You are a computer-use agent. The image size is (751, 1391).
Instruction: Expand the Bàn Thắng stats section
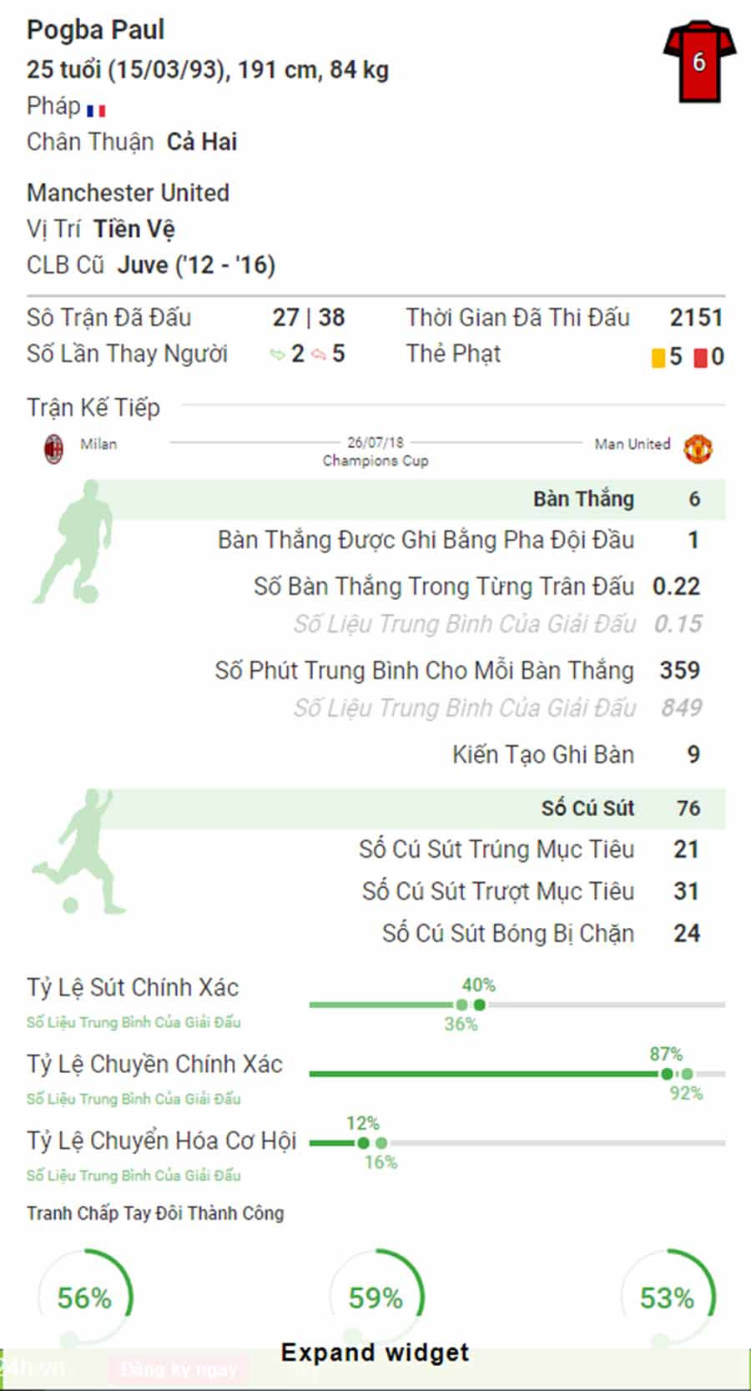tap(583, 499)
